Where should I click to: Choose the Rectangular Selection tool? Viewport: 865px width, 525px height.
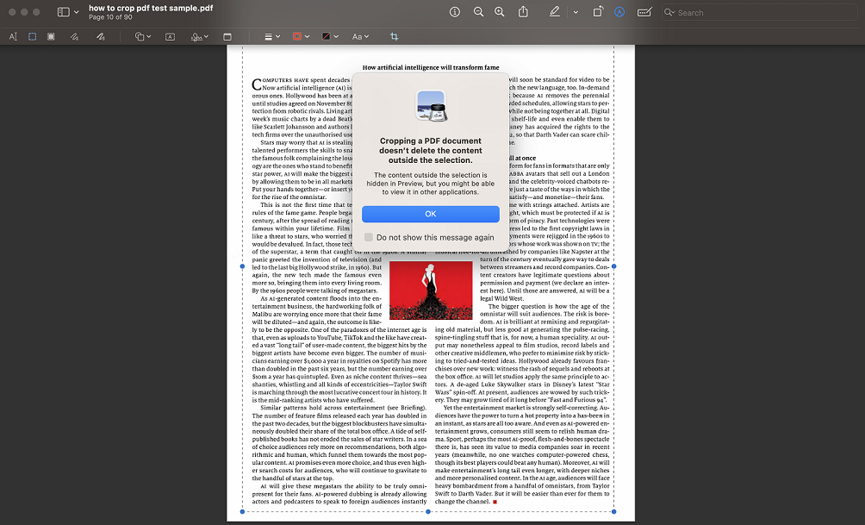click(x=33, y=37)
